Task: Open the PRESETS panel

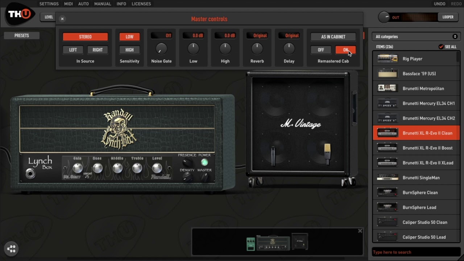Action: pos(22,36)
